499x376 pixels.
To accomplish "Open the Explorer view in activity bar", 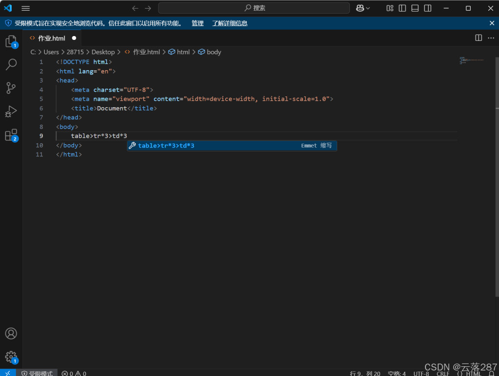I will coord(11,41).
